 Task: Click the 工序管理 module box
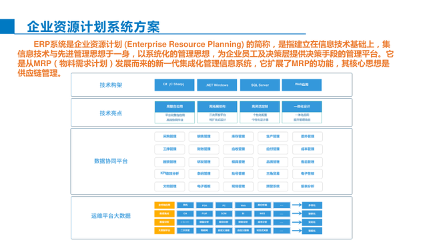[169, 149]
